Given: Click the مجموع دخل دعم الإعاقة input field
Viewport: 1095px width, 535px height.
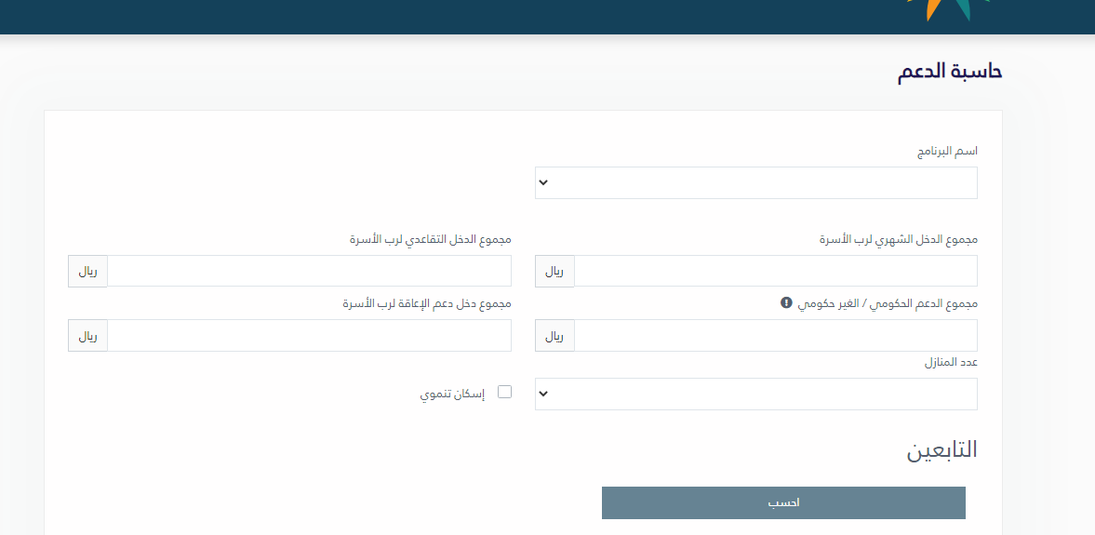Looking at the screenshot, I should (x=309, y=336).
